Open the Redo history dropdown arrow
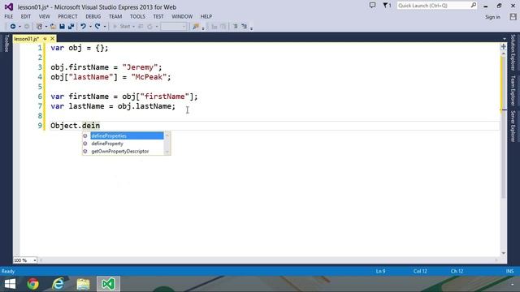Screen dimensions: 520x292 tap(105, 27)
